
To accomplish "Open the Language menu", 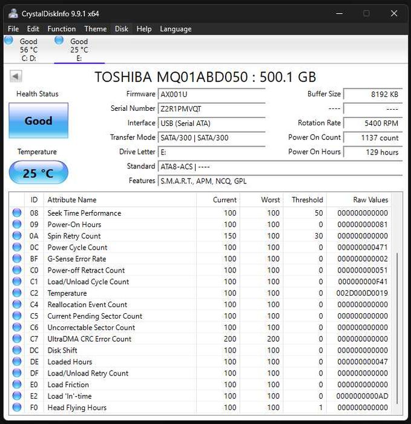I will pos(176,28).
